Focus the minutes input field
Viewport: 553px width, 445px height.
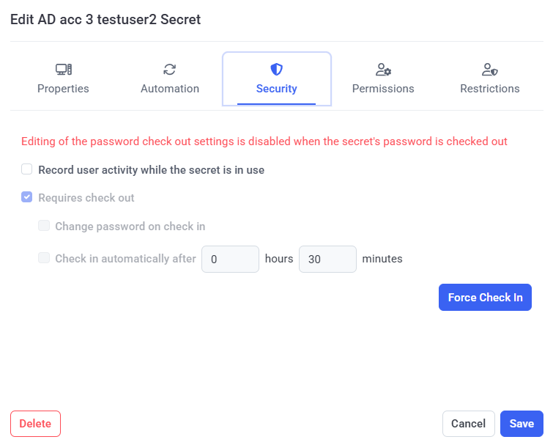tap(327, 259)
